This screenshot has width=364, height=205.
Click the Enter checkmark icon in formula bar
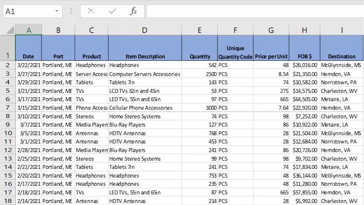(112, 11)
